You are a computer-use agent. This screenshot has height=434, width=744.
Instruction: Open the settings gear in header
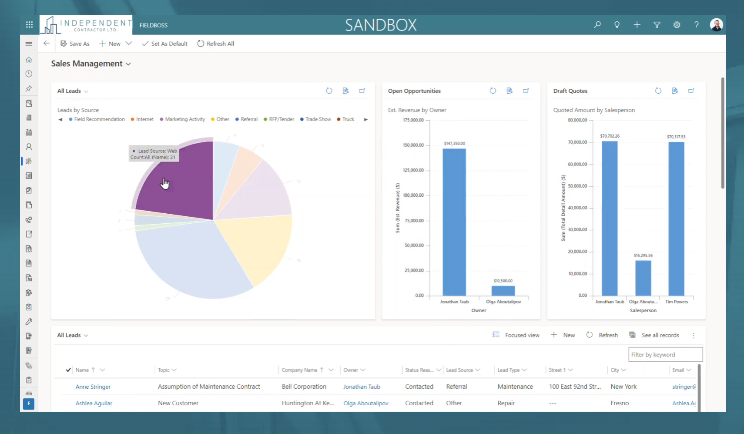coord(677,25)
